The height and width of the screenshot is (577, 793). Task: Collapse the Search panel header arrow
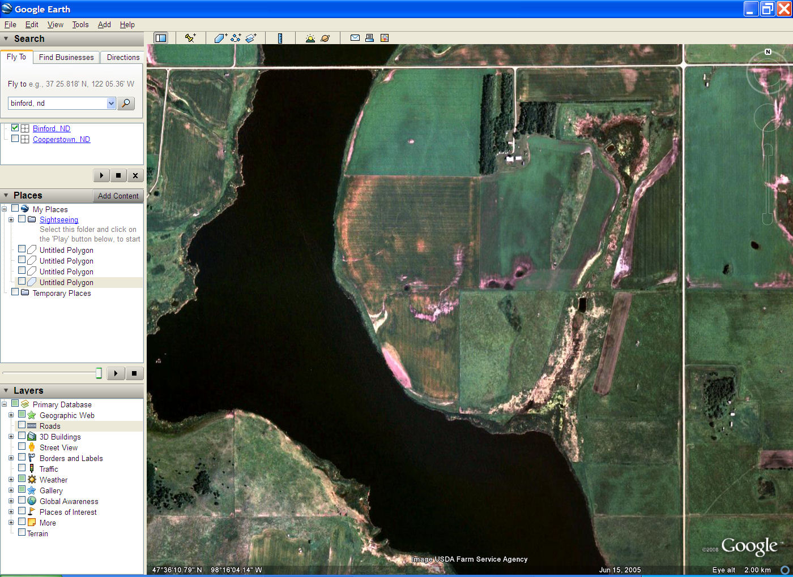tap(6, 38)
